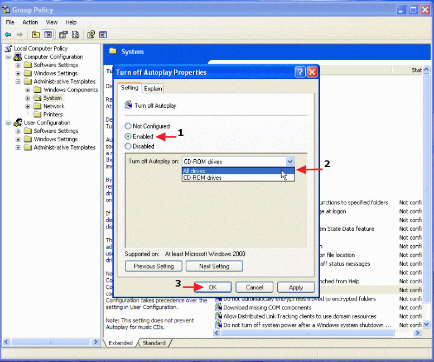Click the Windows Components folder icon

click(x=37, y=89)
